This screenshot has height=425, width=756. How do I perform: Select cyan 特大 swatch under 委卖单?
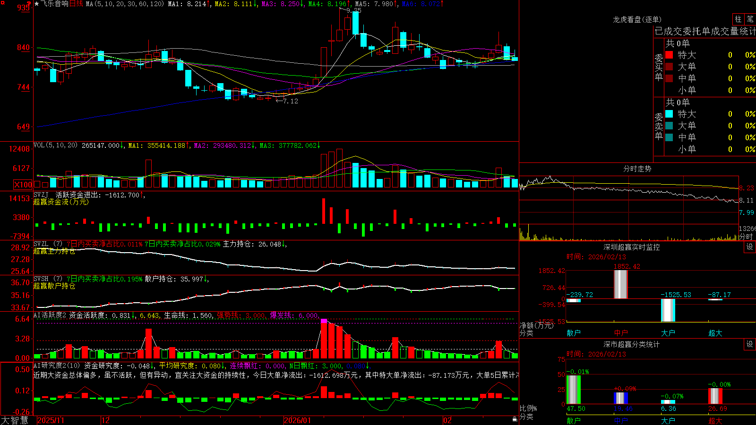point(669,114)
